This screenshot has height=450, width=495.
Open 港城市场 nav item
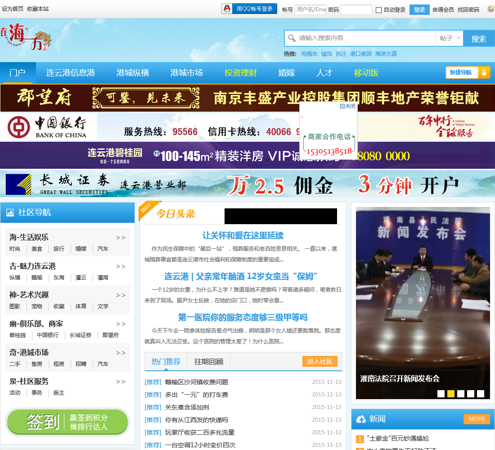(x=187, y=73)
